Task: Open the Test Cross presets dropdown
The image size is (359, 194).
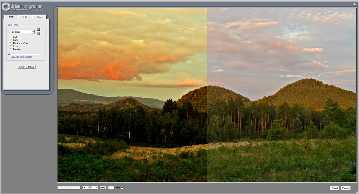Action: tap(33, 32)
